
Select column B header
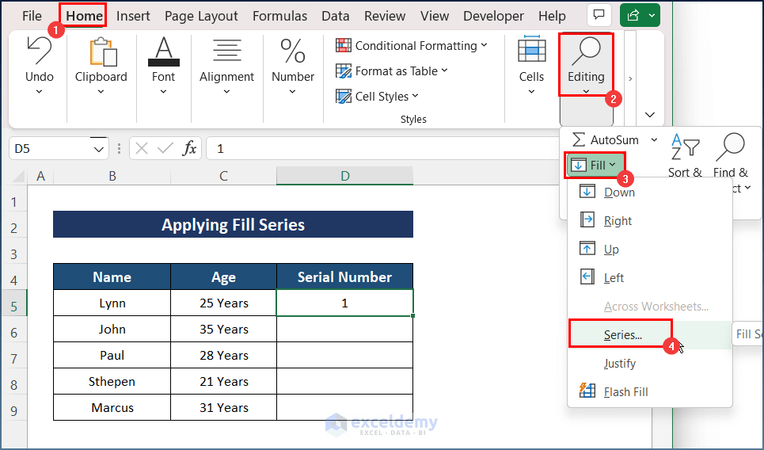112,176
